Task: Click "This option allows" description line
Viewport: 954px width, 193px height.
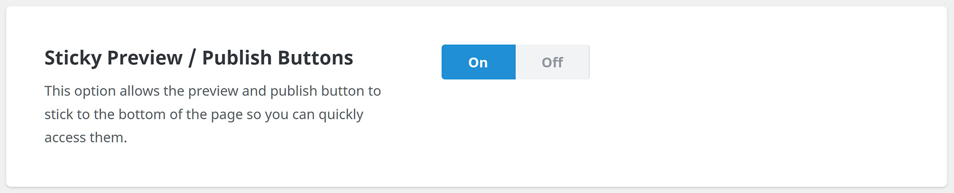Action: [x=212, y=91]
